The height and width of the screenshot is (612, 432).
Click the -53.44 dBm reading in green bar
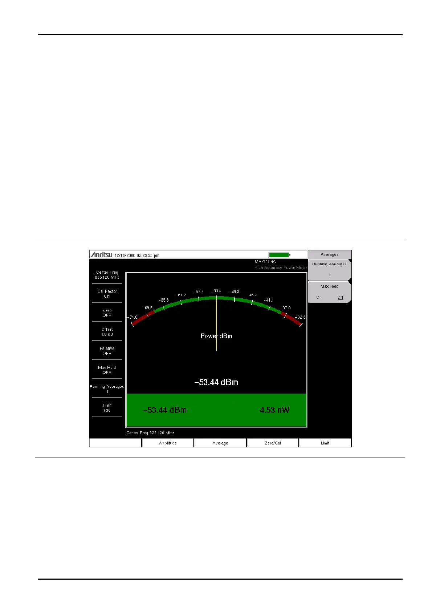(165, 410)
